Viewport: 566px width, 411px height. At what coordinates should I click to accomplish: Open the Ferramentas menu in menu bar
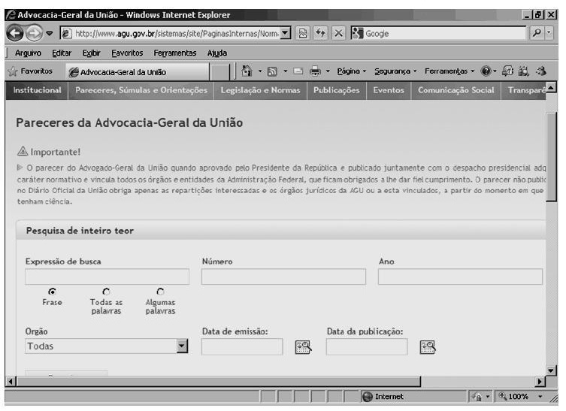[175, 53]
